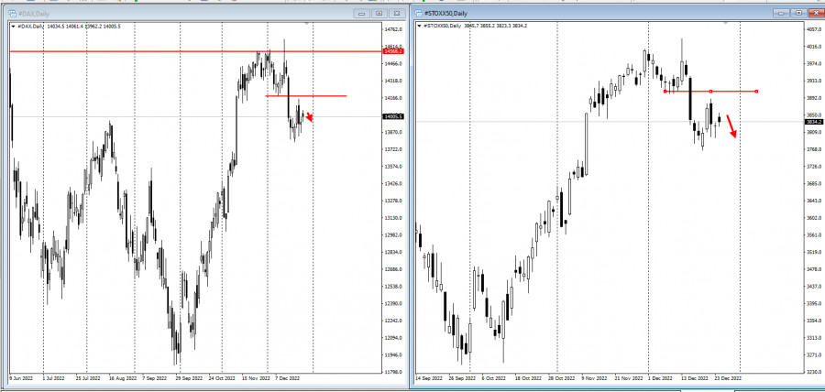Click the 3437.0 price on STOXX50 axis
The width and height of the screenshot is (825, 392).
(x=815, y=287)
